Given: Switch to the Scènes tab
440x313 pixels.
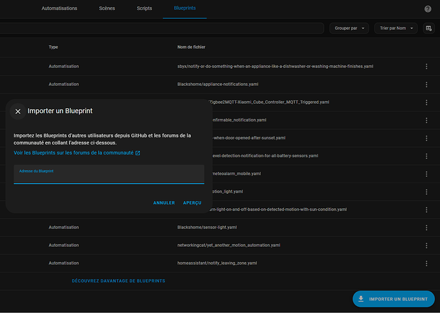Looking at the screenshot, I should click(x=107, y=9).
